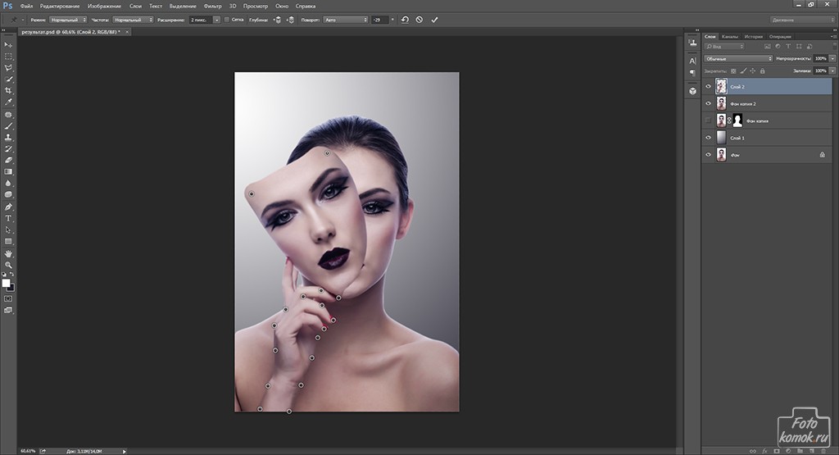Pick the Zoom magnifier tool
This screenshot has width=839, height=455.
[x=9, y=265]
